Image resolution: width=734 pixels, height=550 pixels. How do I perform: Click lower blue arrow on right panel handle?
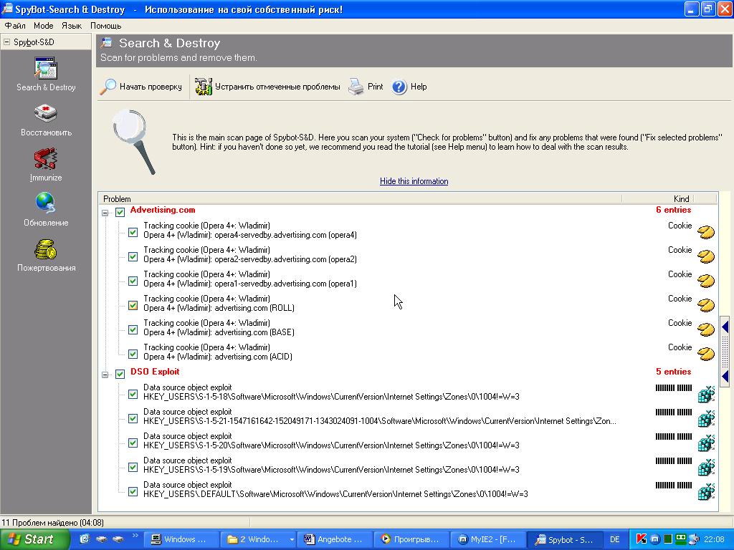tap(725, 377)
